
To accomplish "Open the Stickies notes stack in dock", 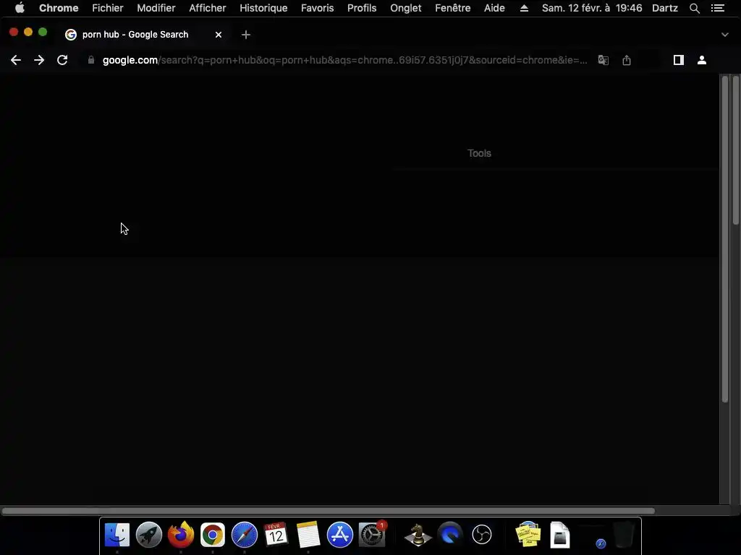I will (x=528, y=535).
